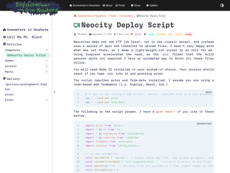
Task: Expand the Rants sidebar group
Action: pyautogui.click(x=27, y=72)
